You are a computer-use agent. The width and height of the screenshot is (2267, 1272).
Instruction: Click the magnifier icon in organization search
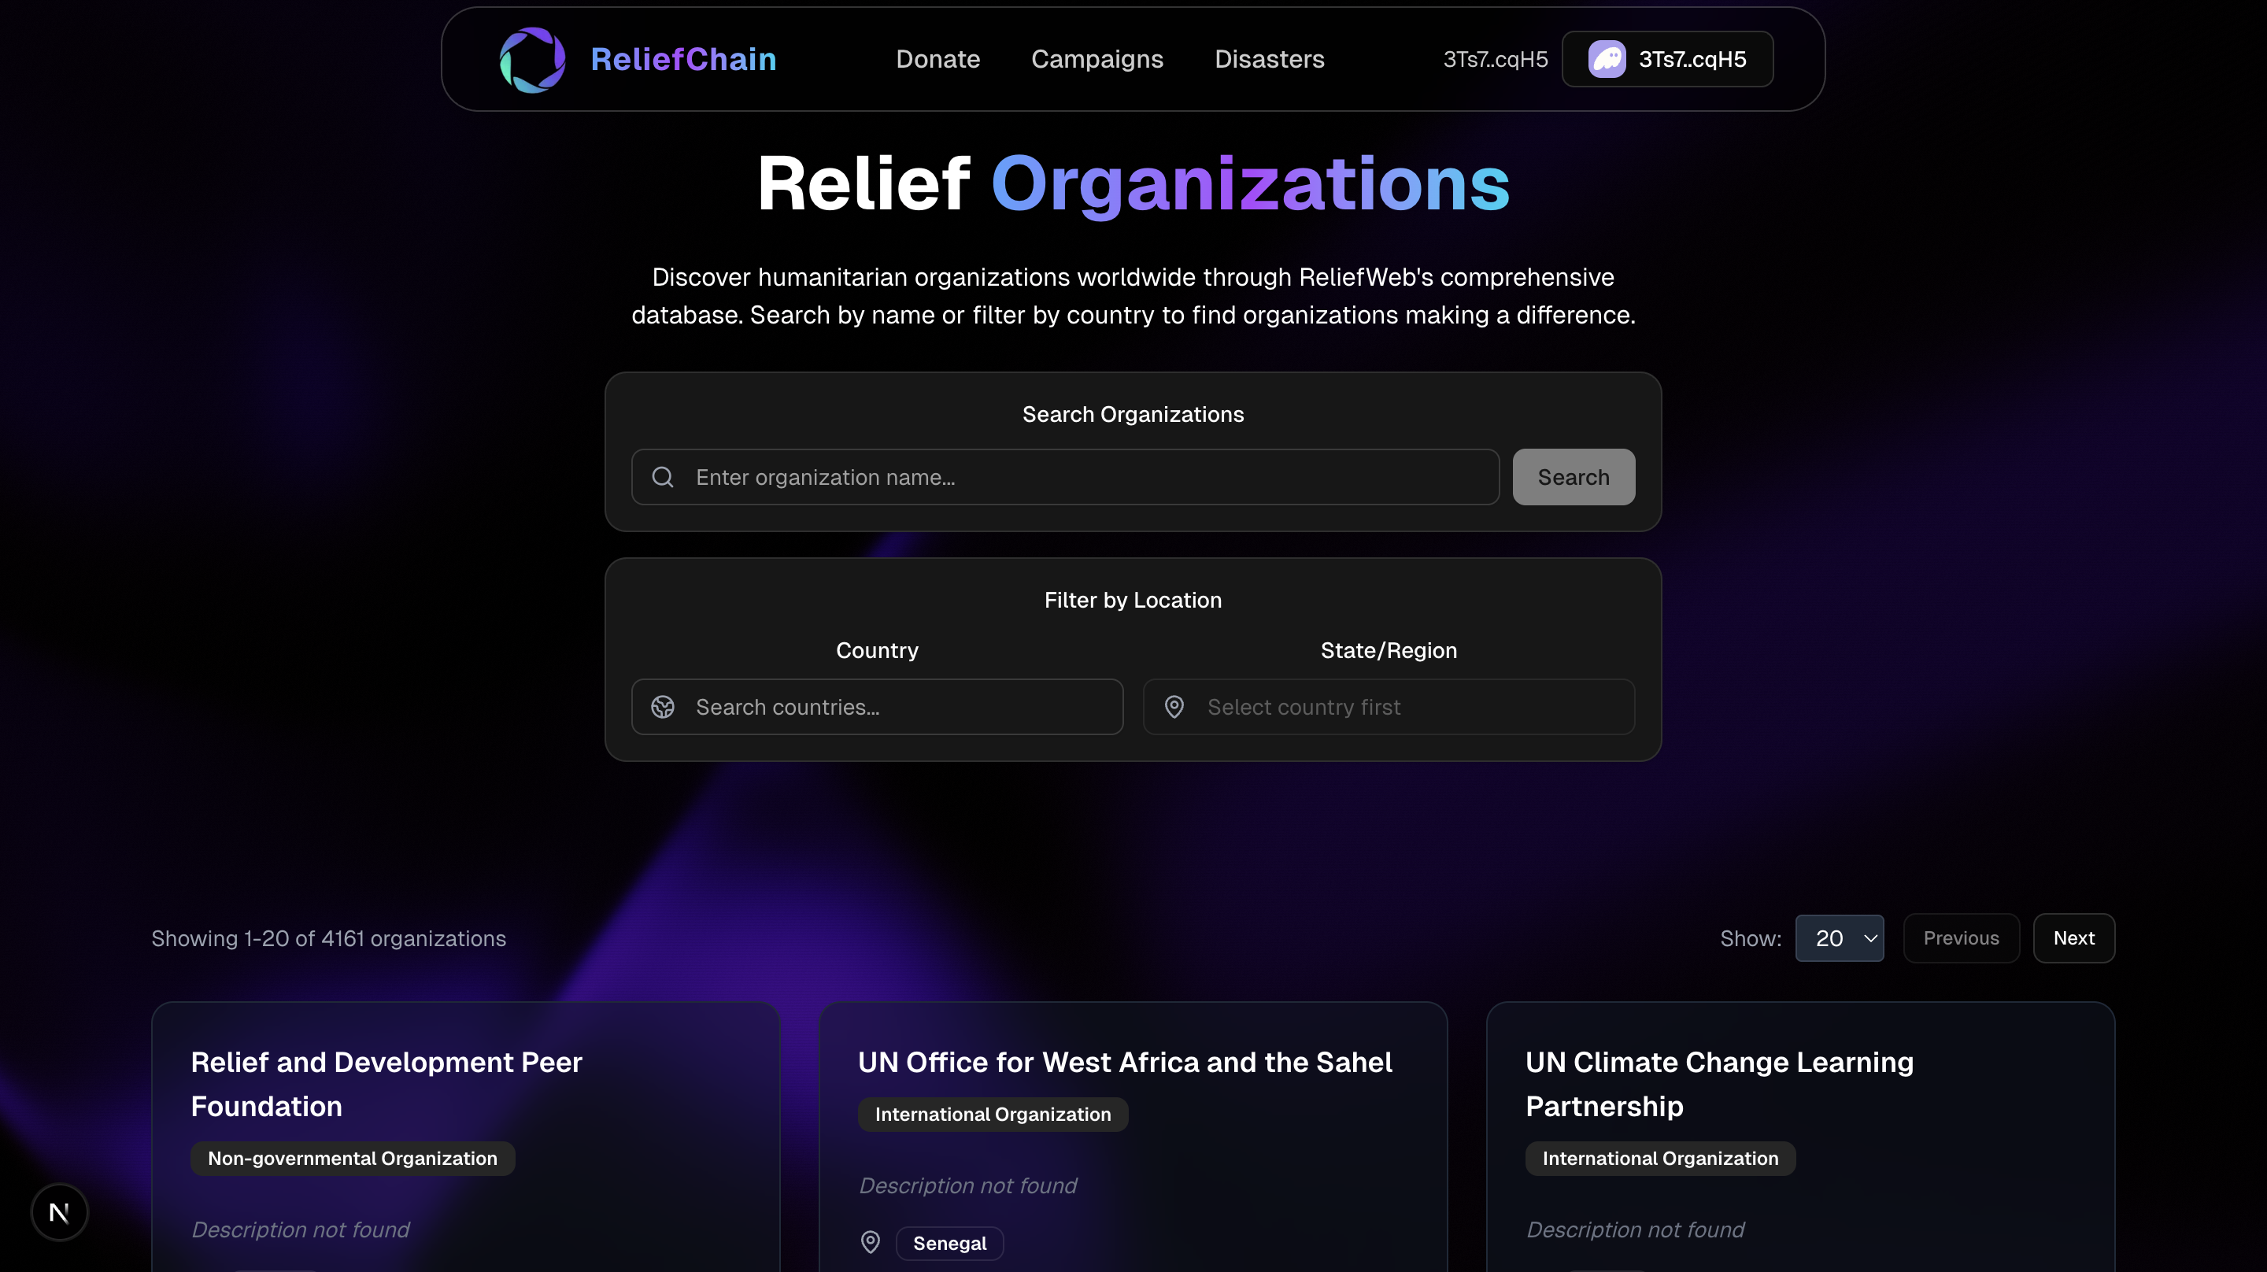(663, 477)
